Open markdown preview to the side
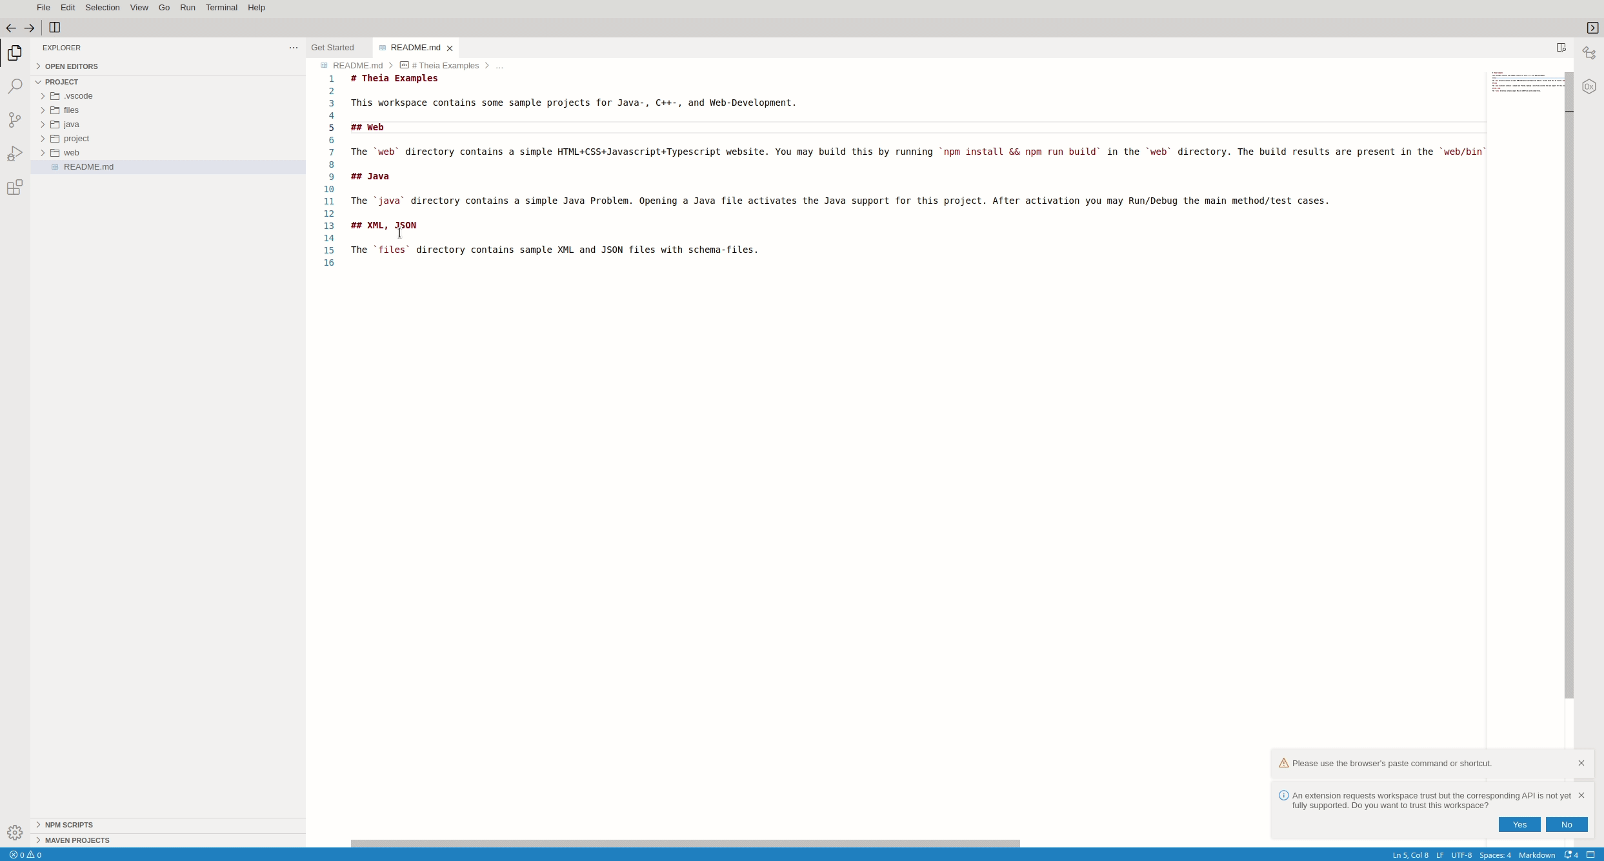 click(1561, 47)
